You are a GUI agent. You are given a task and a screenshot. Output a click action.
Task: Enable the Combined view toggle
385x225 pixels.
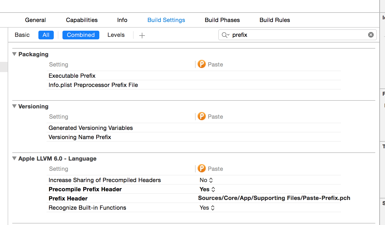(x=81, y=35)
